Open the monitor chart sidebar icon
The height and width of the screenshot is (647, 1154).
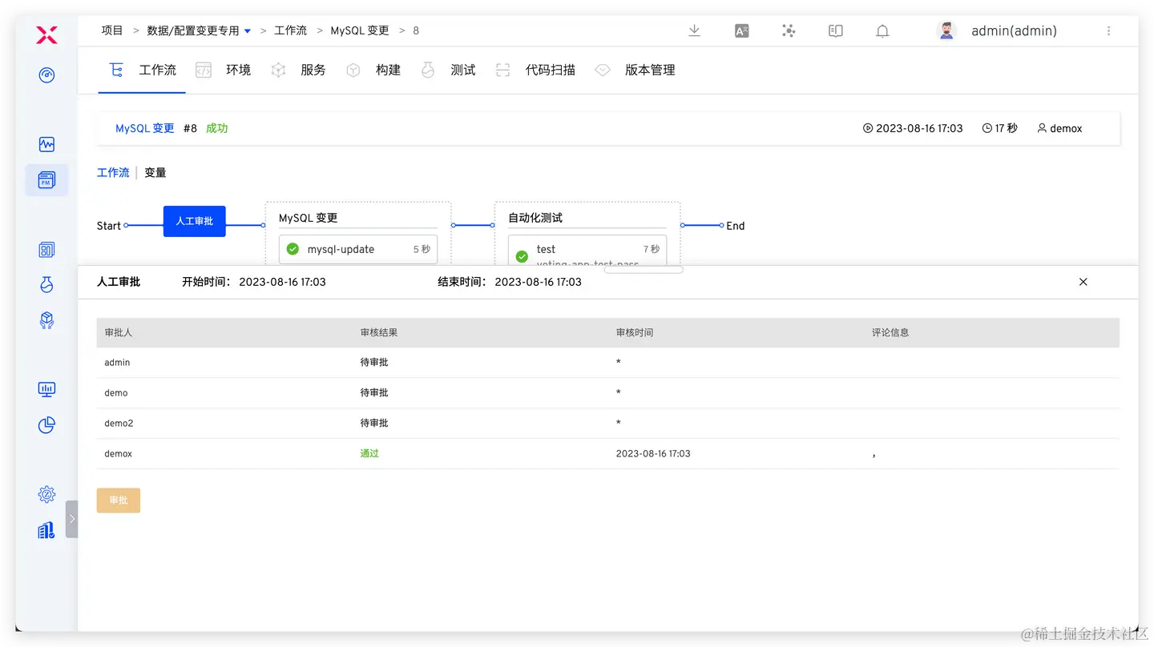46,390
